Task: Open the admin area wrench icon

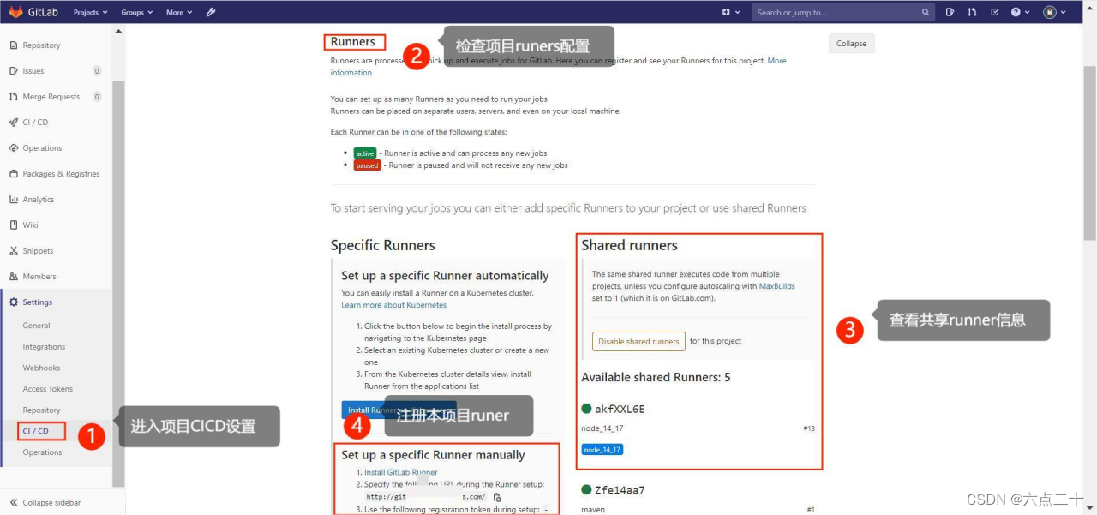Action: [211, 12]
